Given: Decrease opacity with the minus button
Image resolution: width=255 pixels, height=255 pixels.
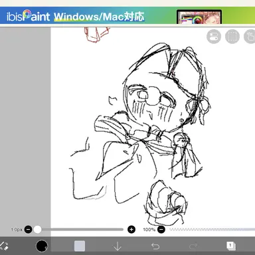Looking at the screenshot, I should coord(161,230).
